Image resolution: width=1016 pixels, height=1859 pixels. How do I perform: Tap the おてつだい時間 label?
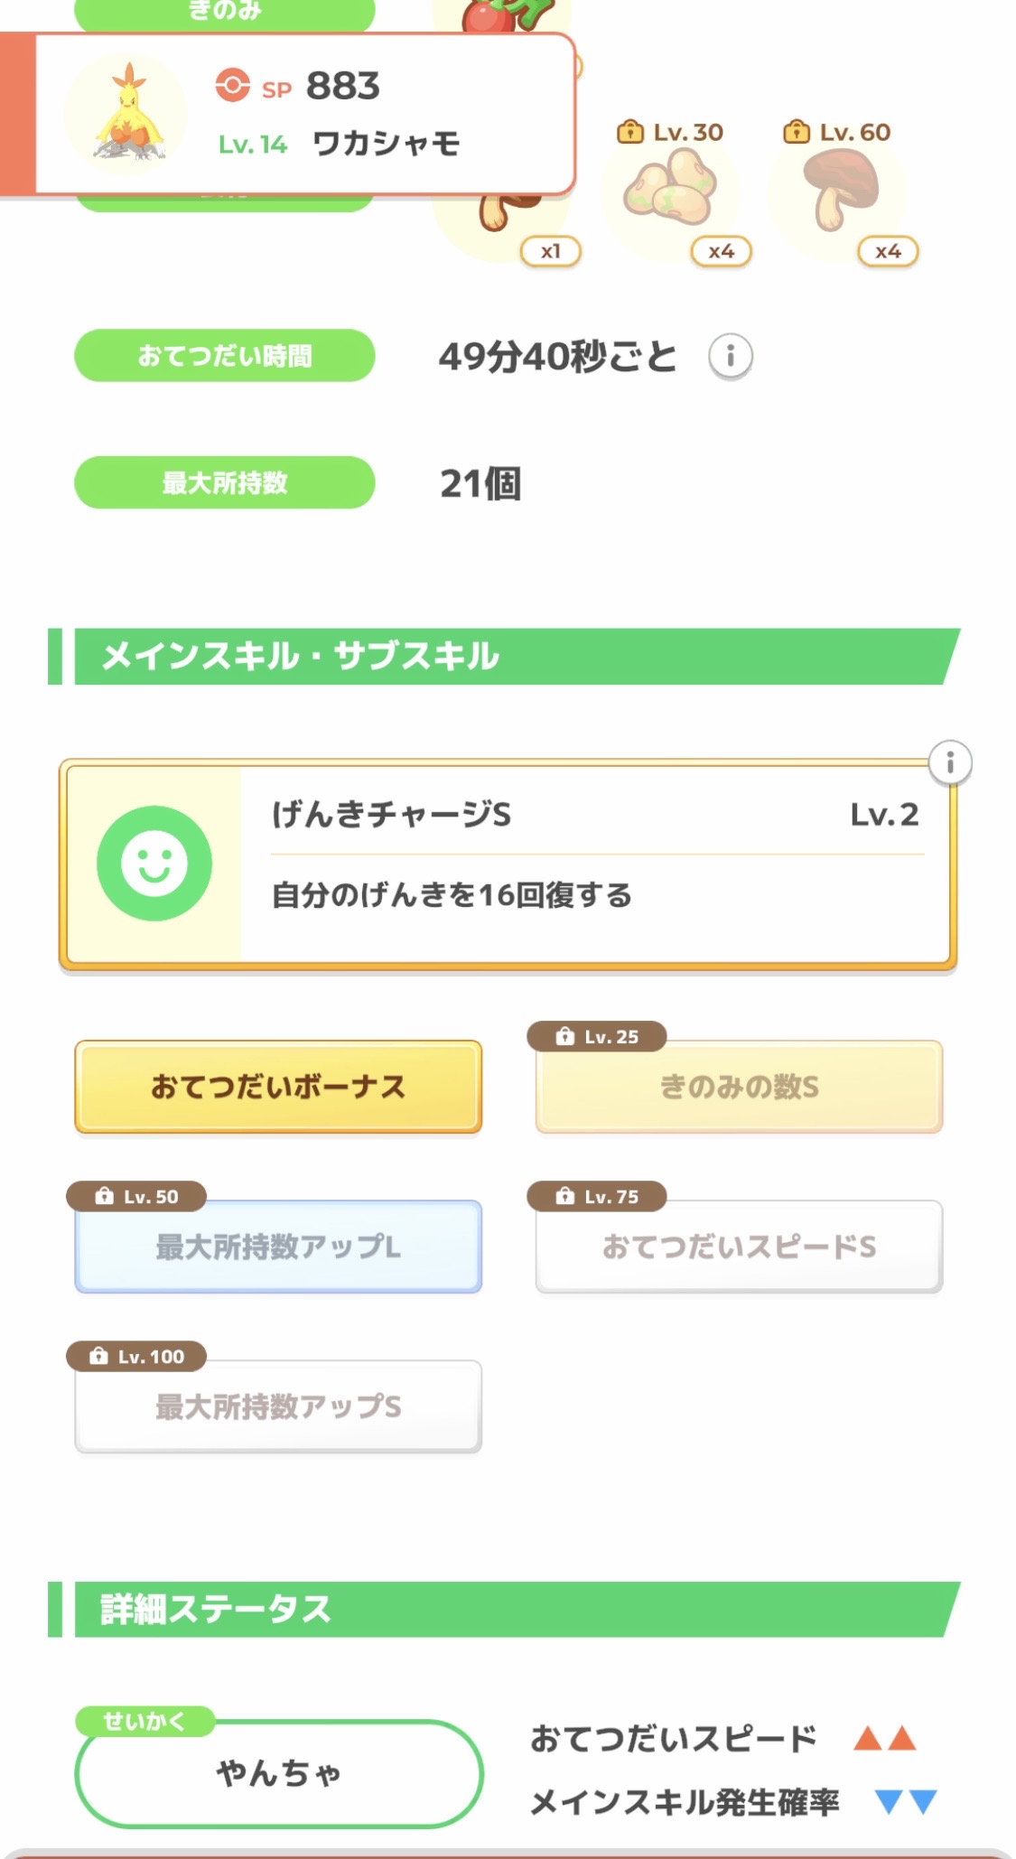click(224, 356)
